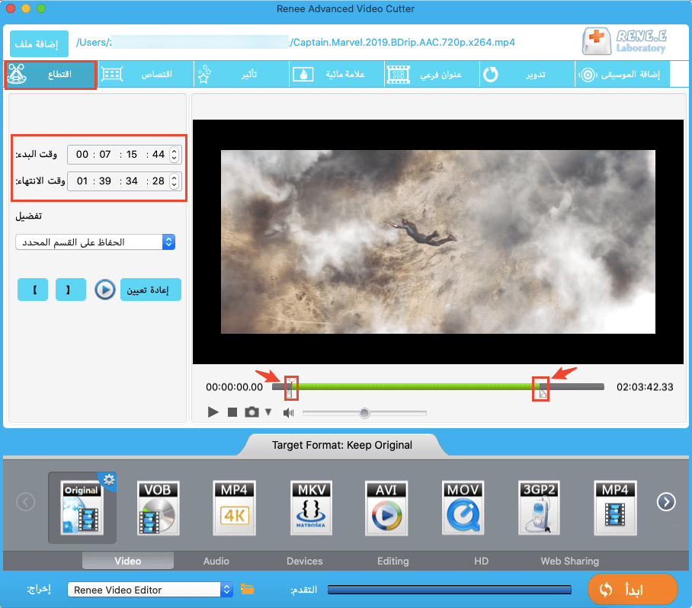Expand the snapshot options arrow
Screen dimensions: 692x608
point(268,412)
